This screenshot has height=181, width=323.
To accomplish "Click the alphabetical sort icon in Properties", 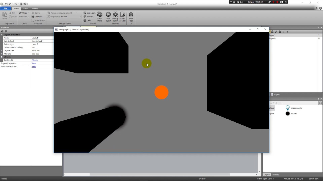I will coord(6,31).
